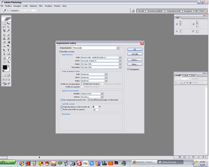Open the Impostazioni Personale dropdown

[x=118, y=48]
